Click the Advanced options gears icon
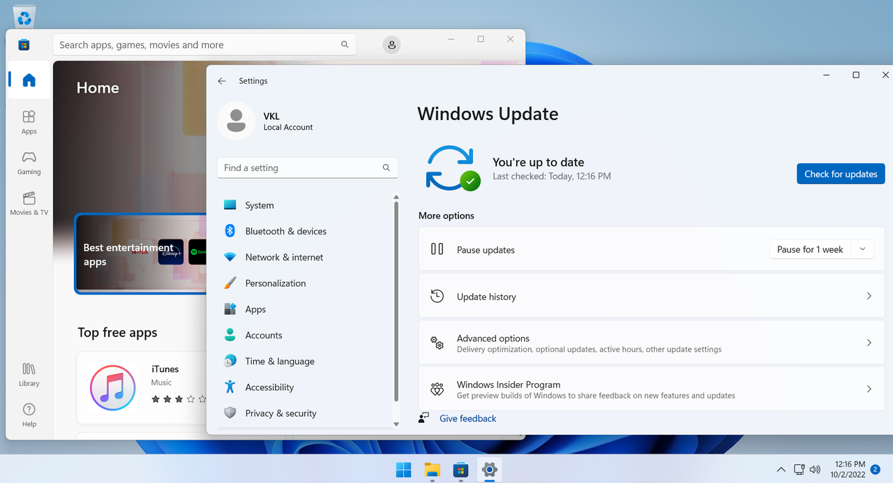893x483 pixels. click(437, 343)
